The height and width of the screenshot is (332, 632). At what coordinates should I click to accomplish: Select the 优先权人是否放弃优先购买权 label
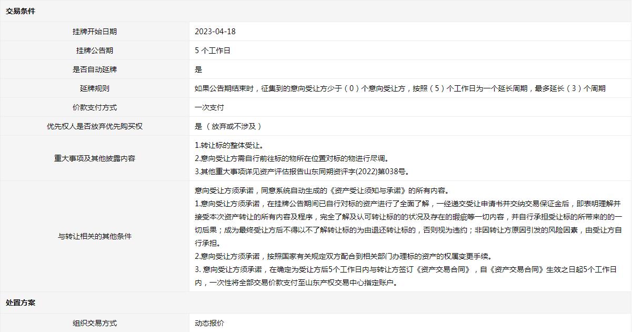(95, 126)
